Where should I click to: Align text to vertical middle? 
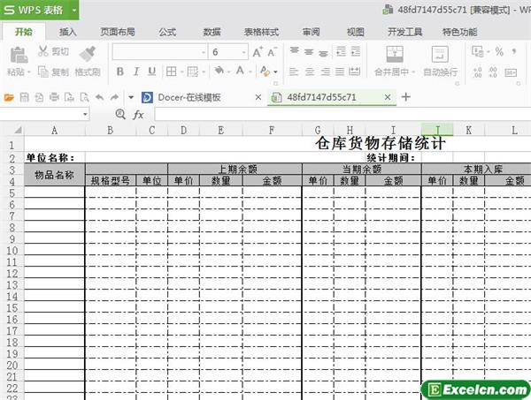coord(309,52)
